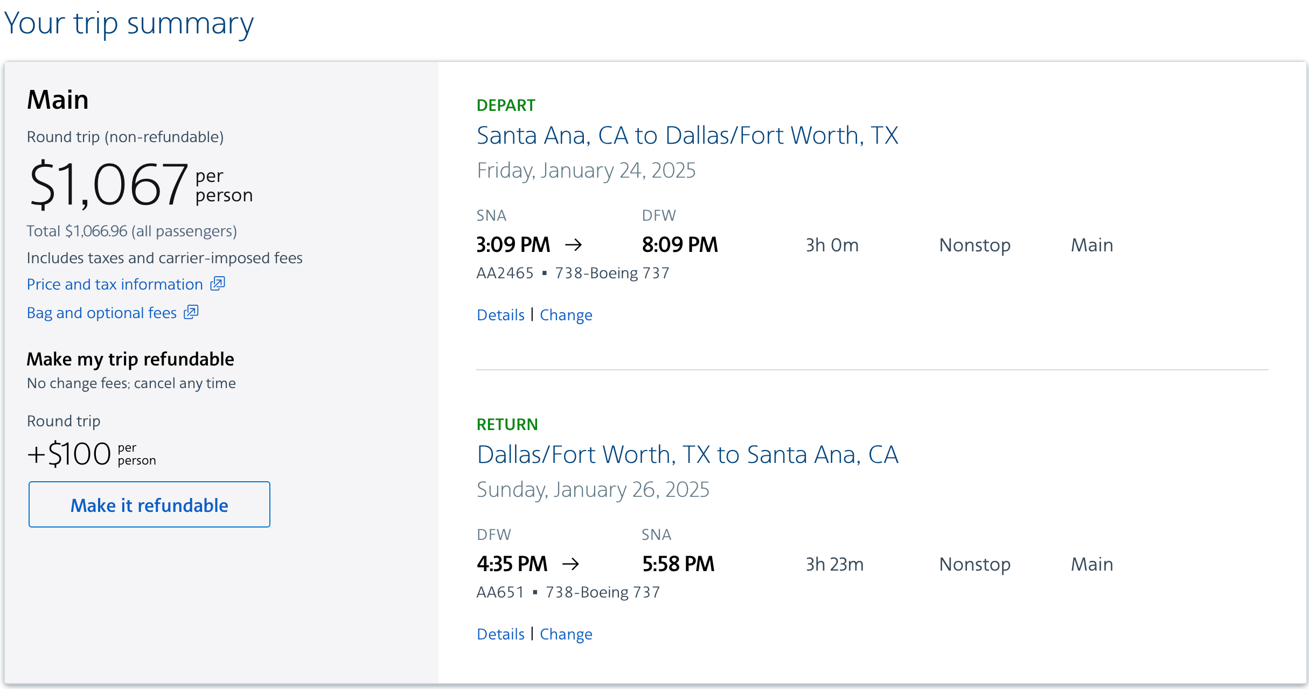
Task: Click flight number AA2465
Action: pyautogui.click(x=505, y=273)
